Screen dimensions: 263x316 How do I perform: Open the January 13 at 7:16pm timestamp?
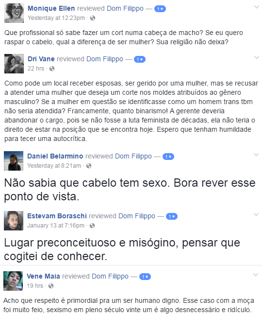pos(56,225)
